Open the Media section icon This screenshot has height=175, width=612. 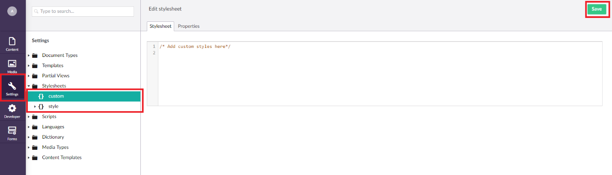coord(12,64)
